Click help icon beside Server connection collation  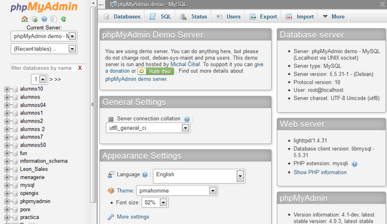coord(187,119)
